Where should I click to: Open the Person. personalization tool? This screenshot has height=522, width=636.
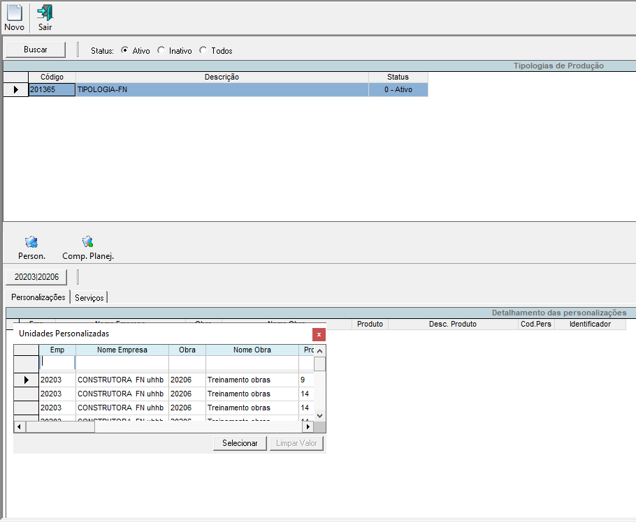coord(31,243)
